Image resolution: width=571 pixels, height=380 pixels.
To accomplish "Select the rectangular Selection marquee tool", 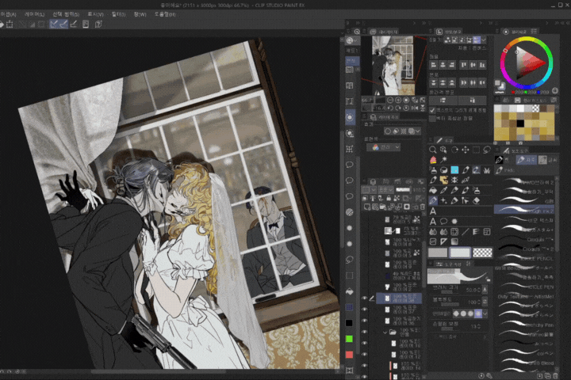I will 476,150.
